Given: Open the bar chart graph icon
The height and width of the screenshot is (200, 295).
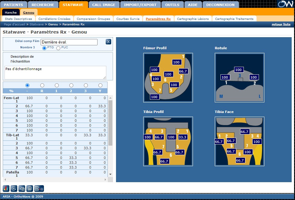Looking at the screenshot, I should pyautogui.click(x=6, y=188).
